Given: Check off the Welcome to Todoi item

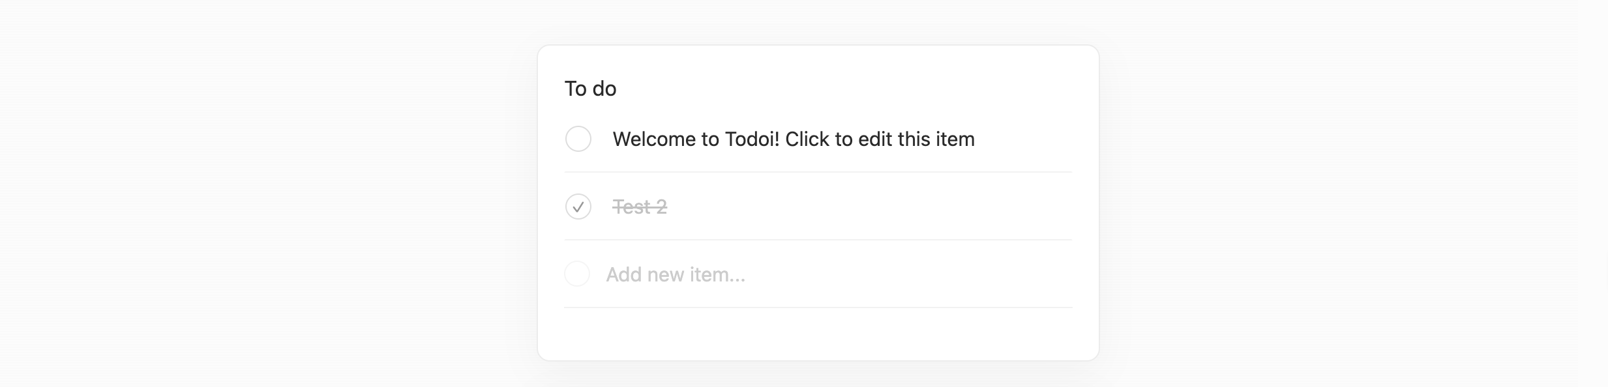Looking at the screenshot, I should pyautogui.click(x=578, y=139).
